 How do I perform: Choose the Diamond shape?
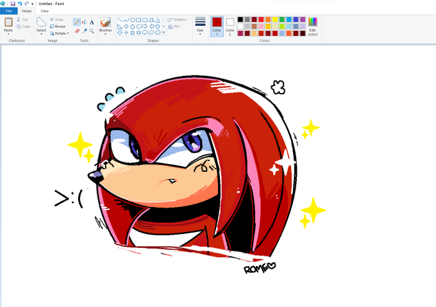(x=126, y=26)
